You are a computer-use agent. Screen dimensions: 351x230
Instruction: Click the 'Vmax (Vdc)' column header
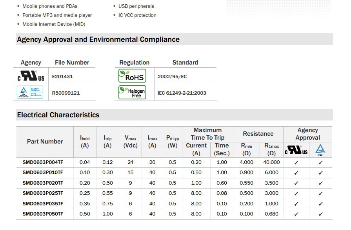click(x=130, y=142)
